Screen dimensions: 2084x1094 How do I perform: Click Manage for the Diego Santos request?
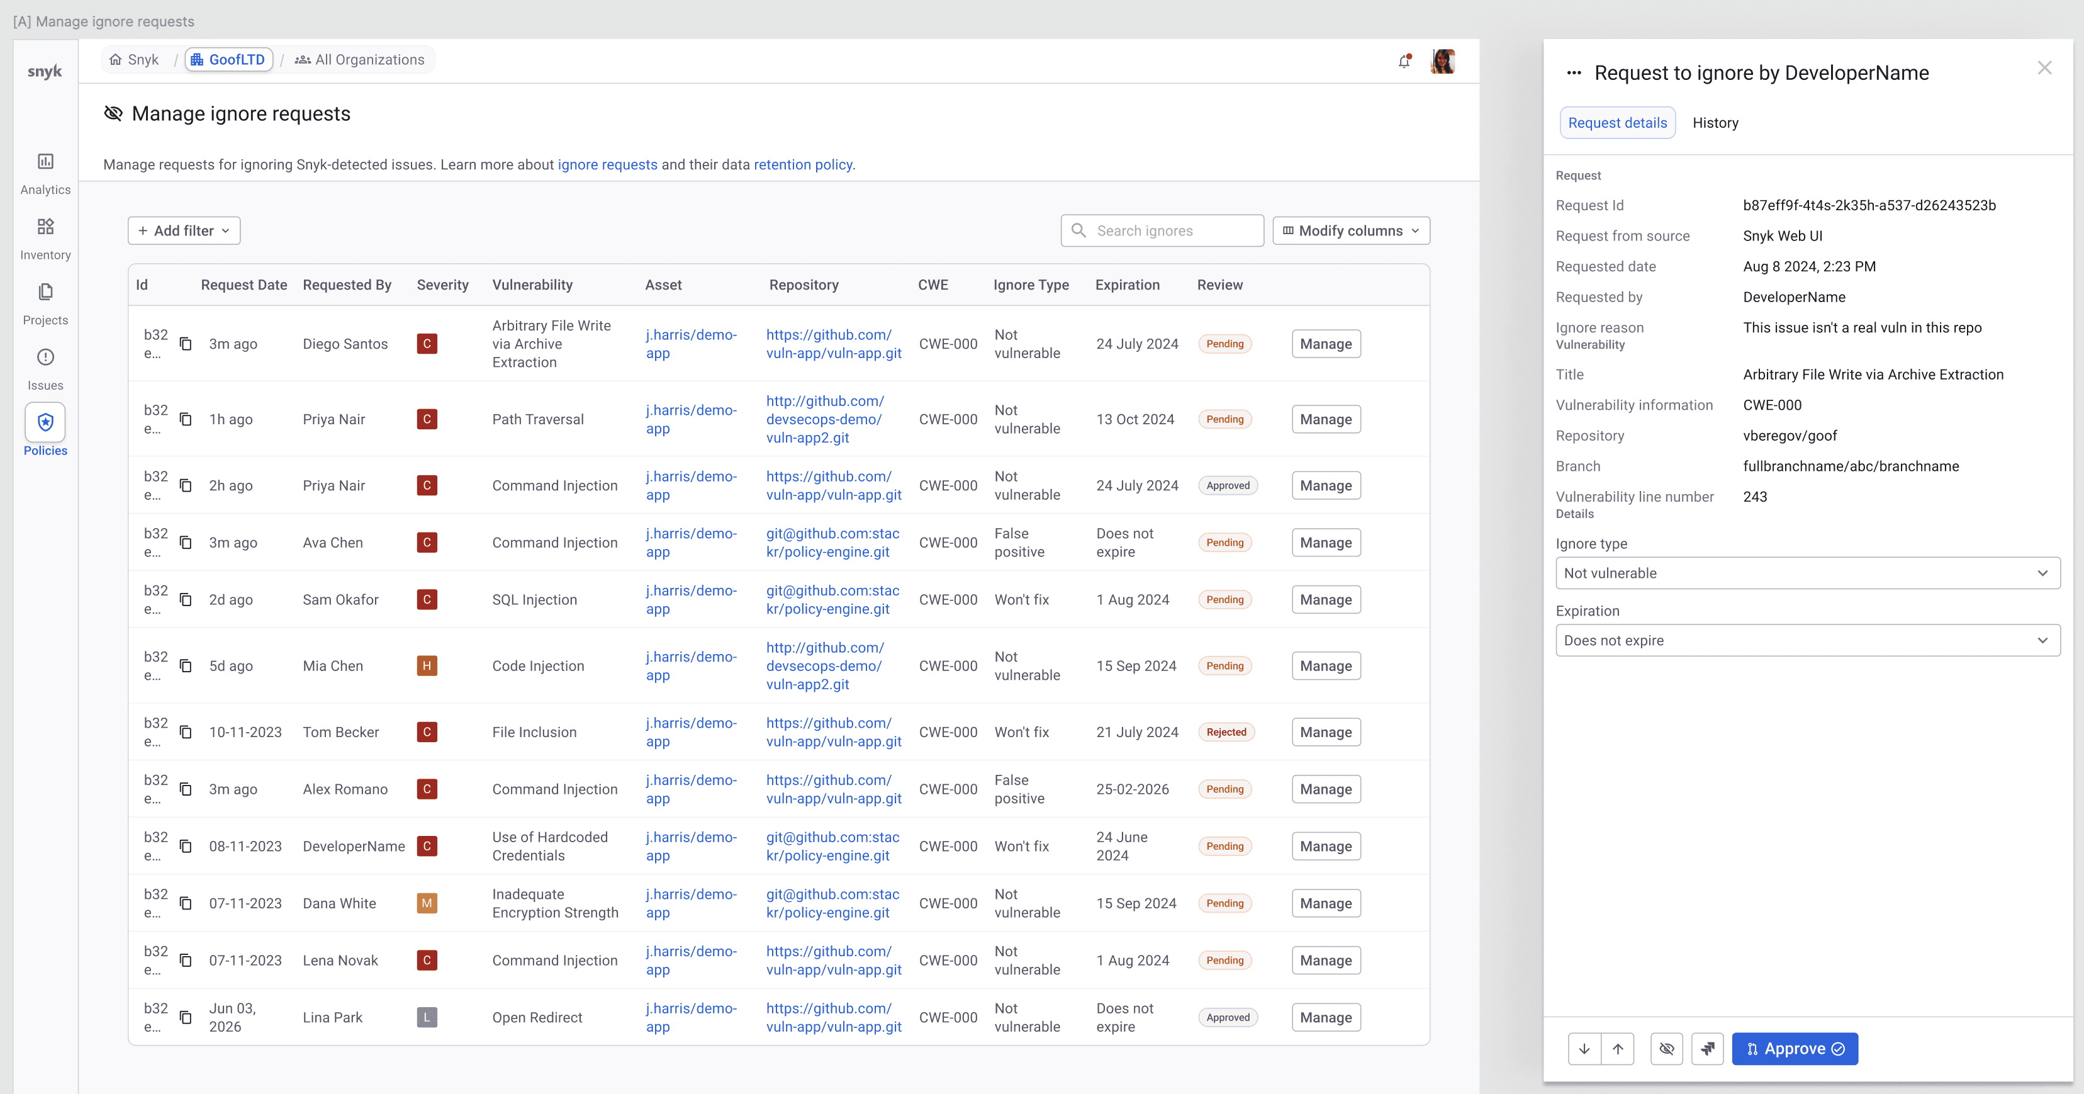[x=1326, y=344]
